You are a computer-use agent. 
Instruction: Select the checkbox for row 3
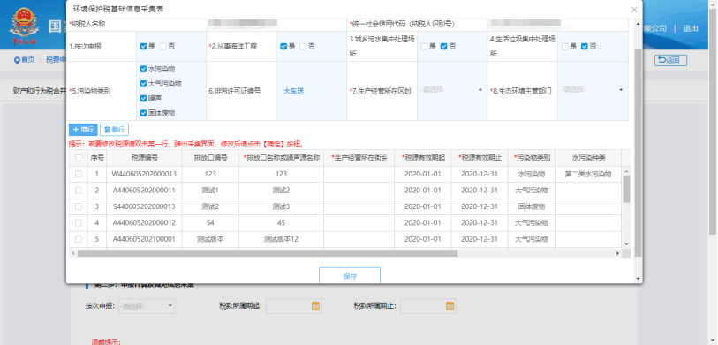pyautogui.click(x=79, y=206)
